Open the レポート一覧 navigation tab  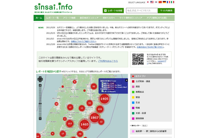[x=52, y=18]
